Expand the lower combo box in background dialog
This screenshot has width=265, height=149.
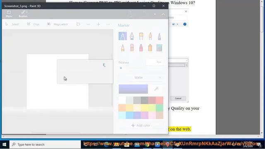(186, 65)
